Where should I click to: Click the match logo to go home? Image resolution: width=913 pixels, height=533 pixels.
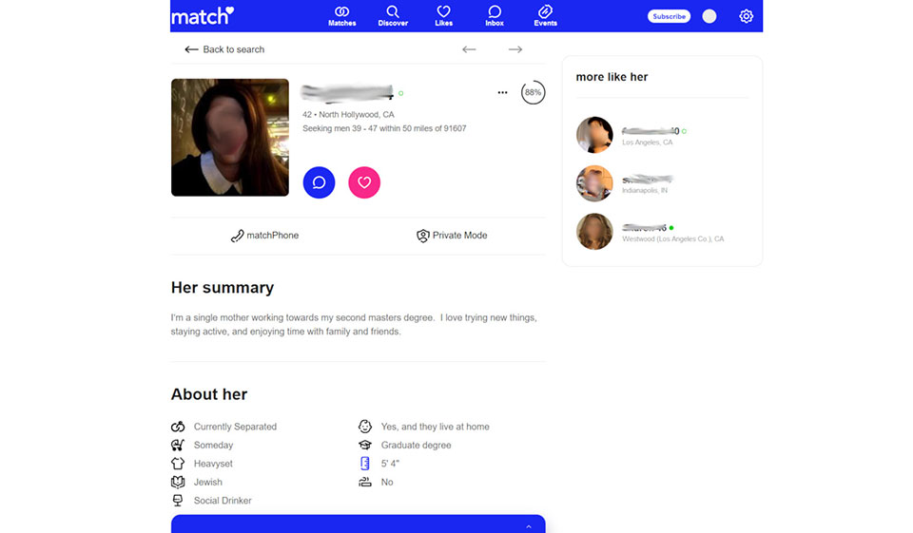(x=202, y=16)
